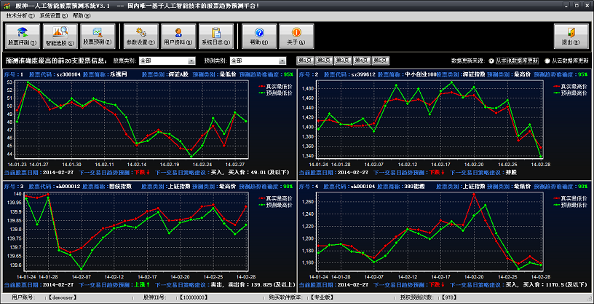Open 股票预测 stock prediction tool

(x=97, y=35)
